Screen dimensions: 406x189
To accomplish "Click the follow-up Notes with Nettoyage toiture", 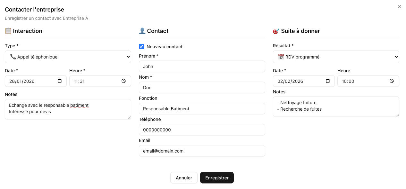I will [336, 106].
